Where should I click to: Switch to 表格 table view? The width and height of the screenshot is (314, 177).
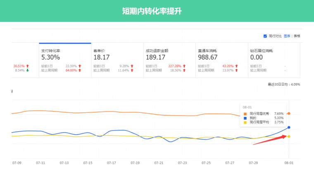click(297, 36)
